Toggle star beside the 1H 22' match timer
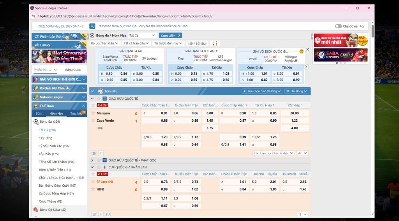The image size is (399, 221). pos(93,105)
